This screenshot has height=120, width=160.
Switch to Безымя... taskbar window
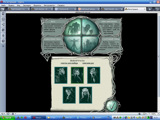[97, 118]
